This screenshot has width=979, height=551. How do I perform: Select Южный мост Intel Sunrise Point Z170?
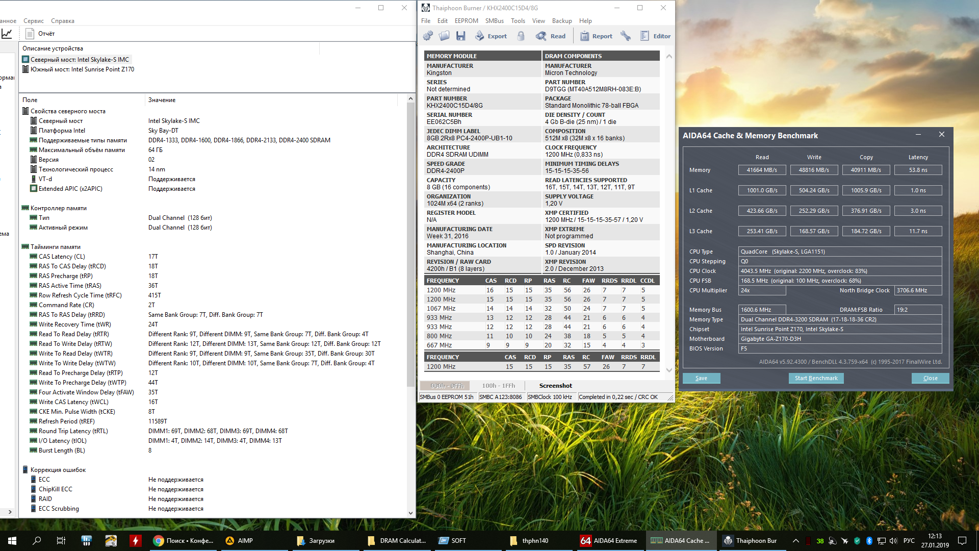82,69
